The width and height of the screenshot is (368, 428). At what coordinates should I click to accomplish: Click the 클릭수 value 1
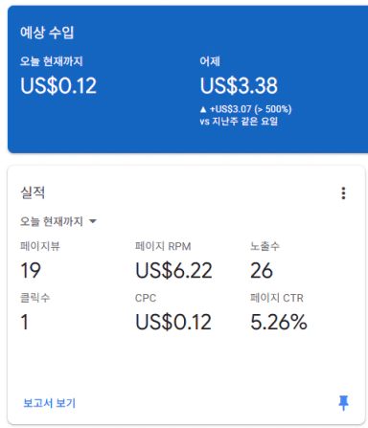click(x=25, y=322)
